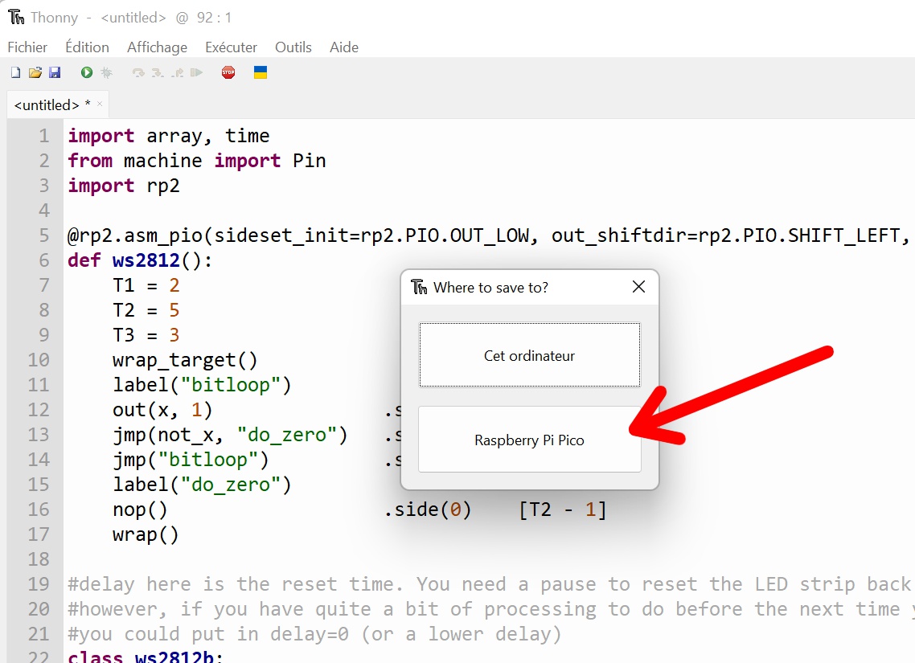This screenshot has height=663, width=915.
Task: Close the untitled editor tab
Action: click(100, 104)
